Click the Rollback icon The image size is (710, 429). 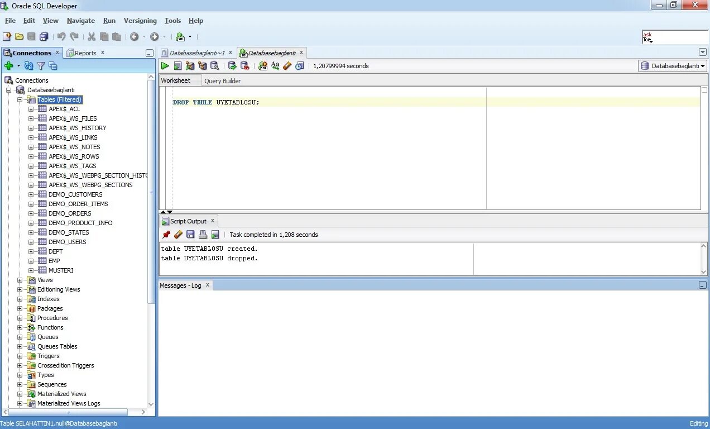coord(244,66)
